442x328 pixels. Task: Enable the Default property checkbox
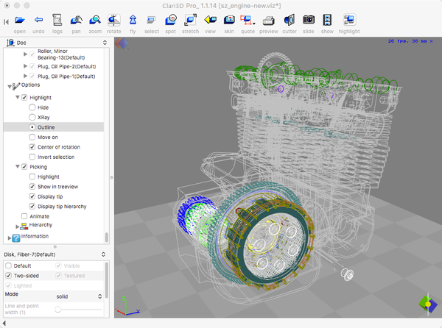coord(8,265)
